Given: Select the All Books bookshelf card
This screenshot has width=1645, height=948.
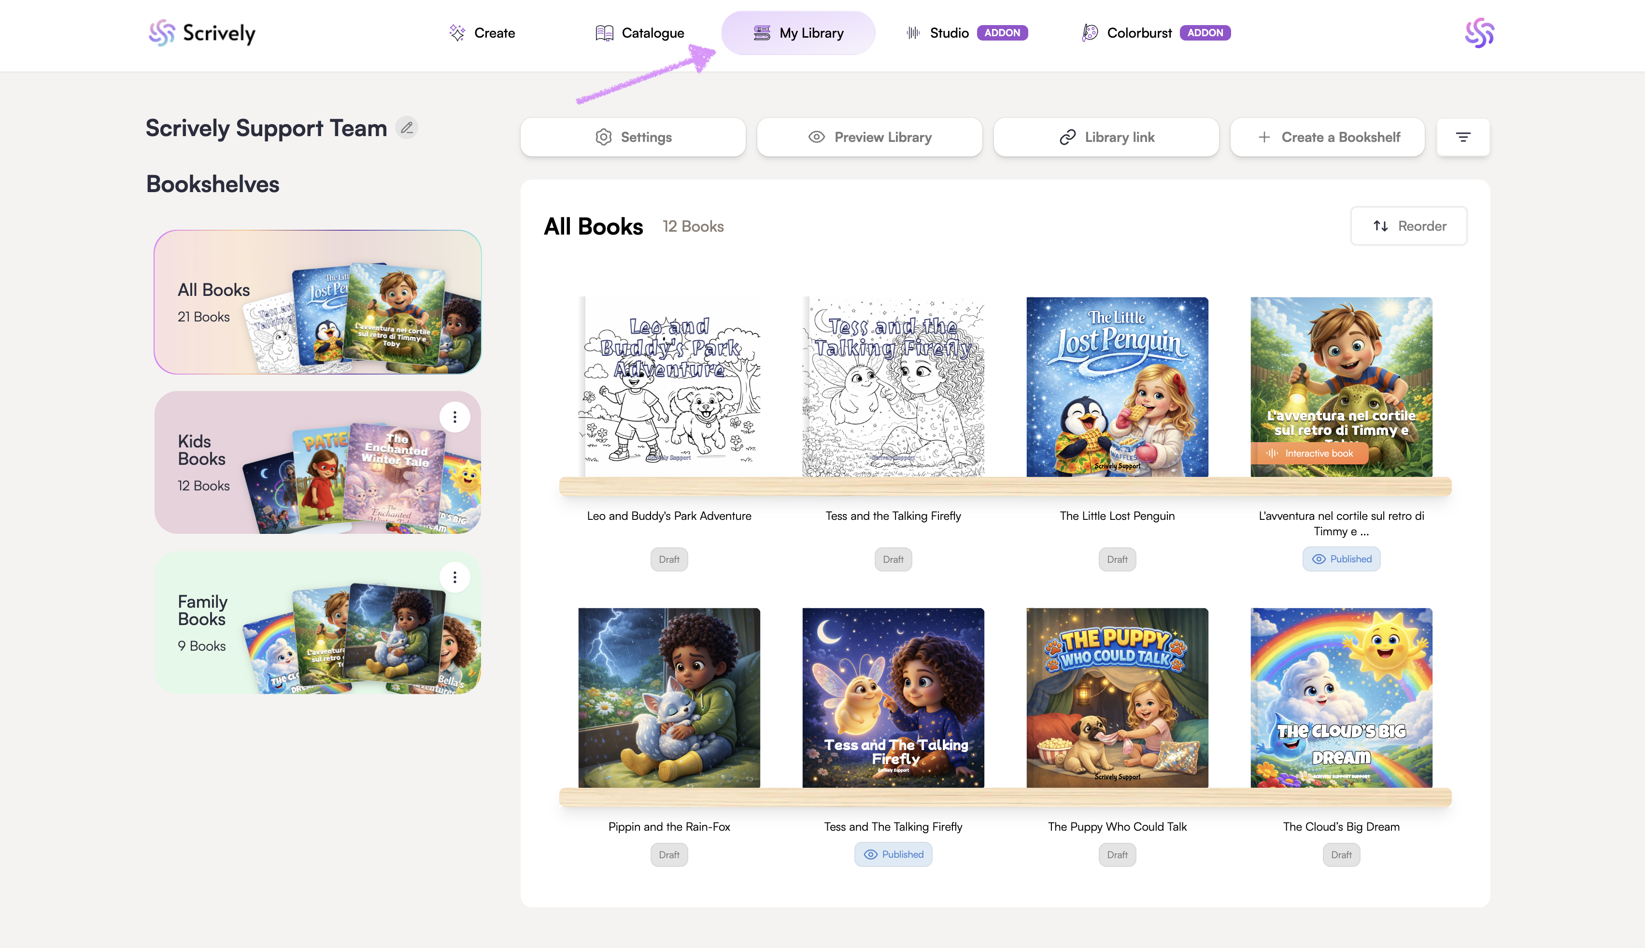Looking at the screenshot, I should coord(317,302).
